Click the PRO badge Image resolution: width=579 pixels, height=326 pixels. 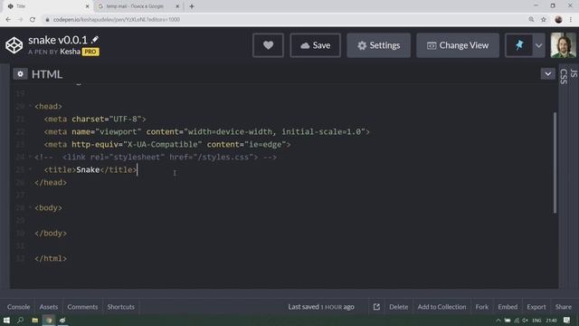tap(90, 52)
